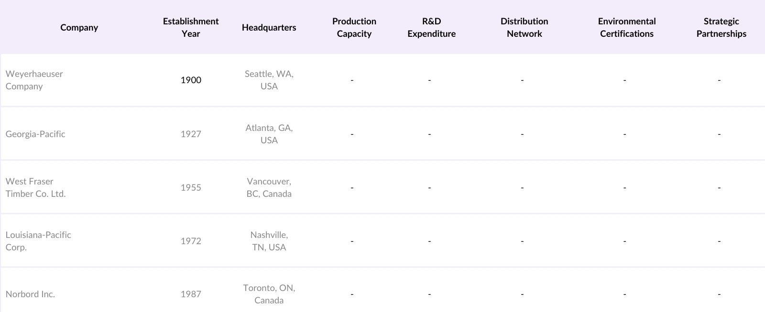Image resolution: width=765 pixels, height=312 pixels.
Task: Click the Seattle, WA, USA headquarters cell
Action: point(269,80)
